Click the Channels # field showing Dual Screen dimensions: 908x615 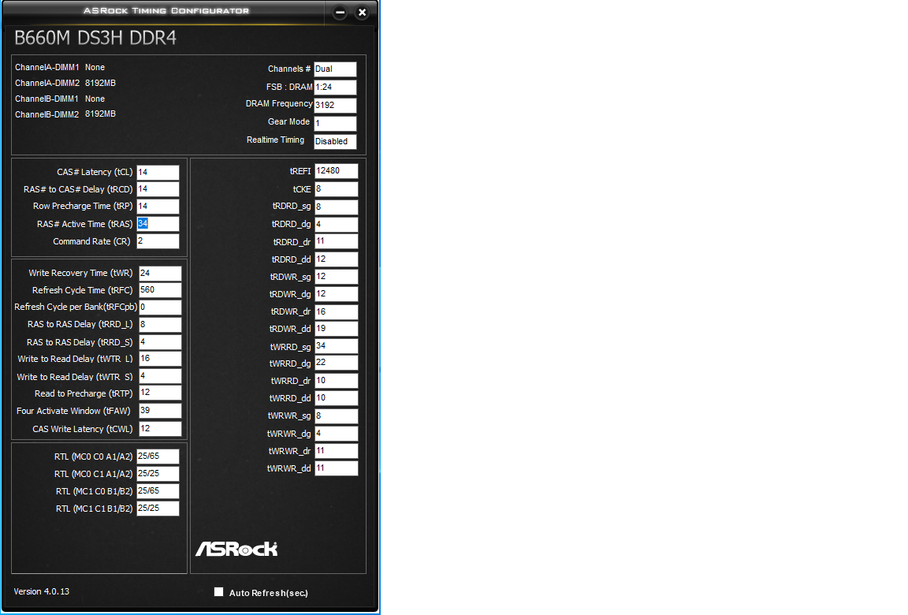(x=335, y=69)
